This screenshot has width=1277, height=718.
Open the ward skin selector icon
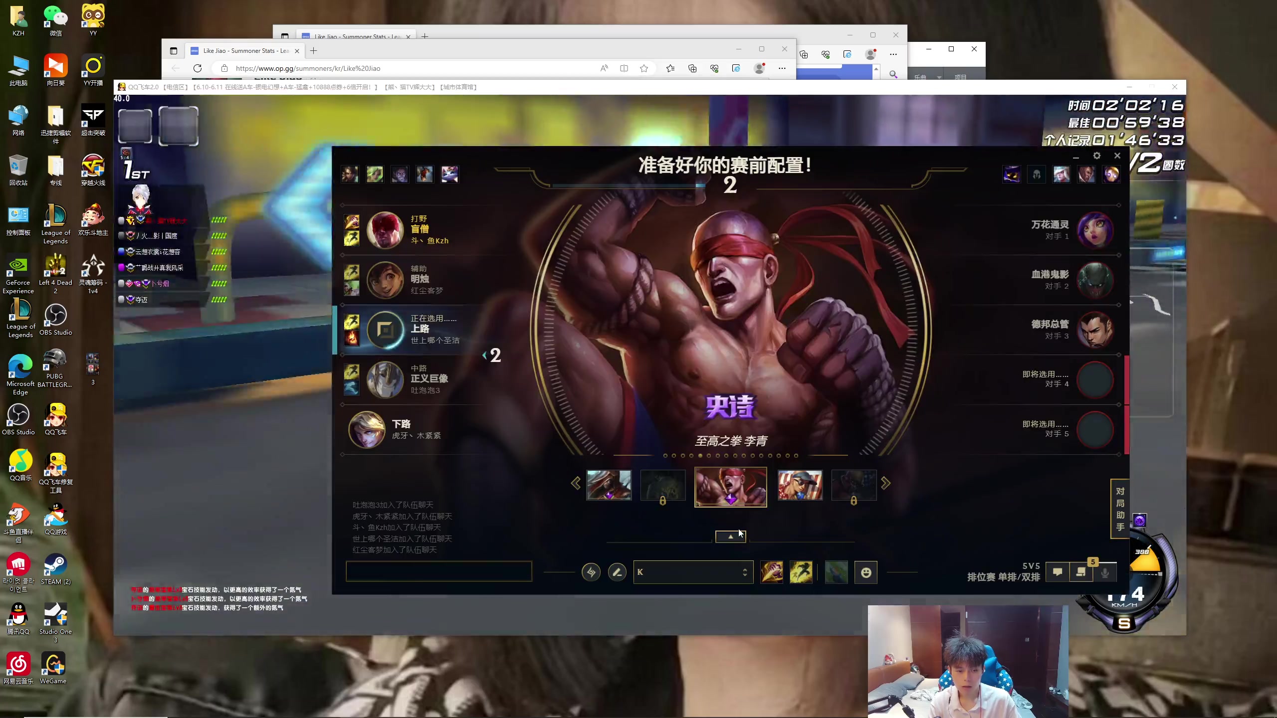[837, 572]
